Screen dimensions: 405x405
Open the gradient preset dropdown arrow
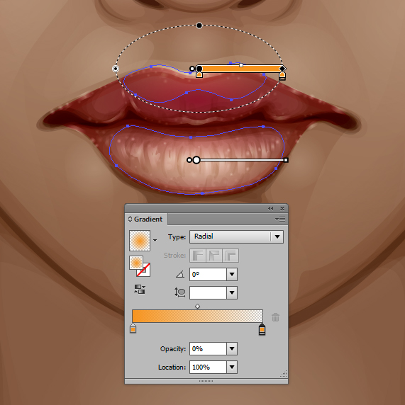pyautogui.click(x=155, y=241)
